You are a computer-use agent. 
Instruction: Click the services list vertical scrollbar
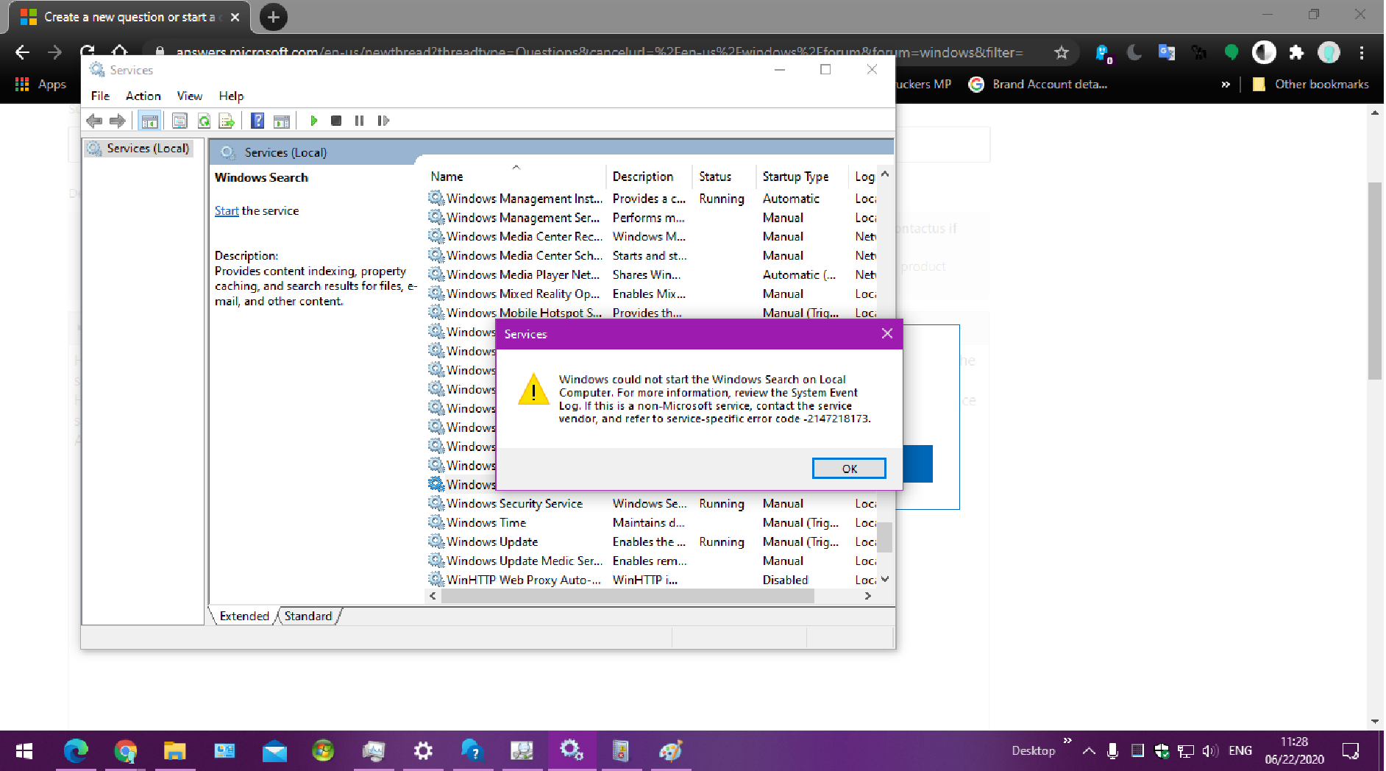click(x=885, y=536)
